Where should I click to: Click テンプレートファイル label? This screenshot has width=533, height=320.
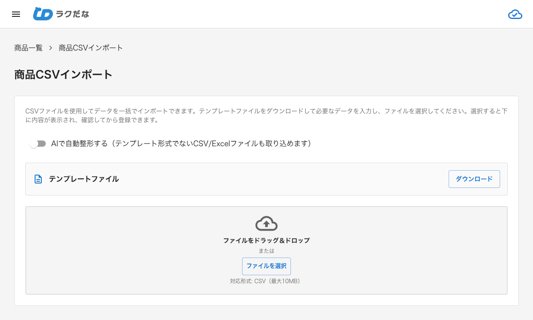[84, 179]
